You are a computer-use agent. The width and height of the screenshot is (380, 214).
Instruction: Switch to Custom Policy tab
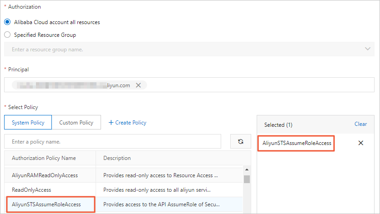point(76,123)
